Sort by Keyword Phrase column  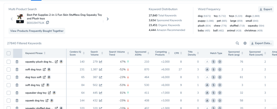(x=45, y=53)
